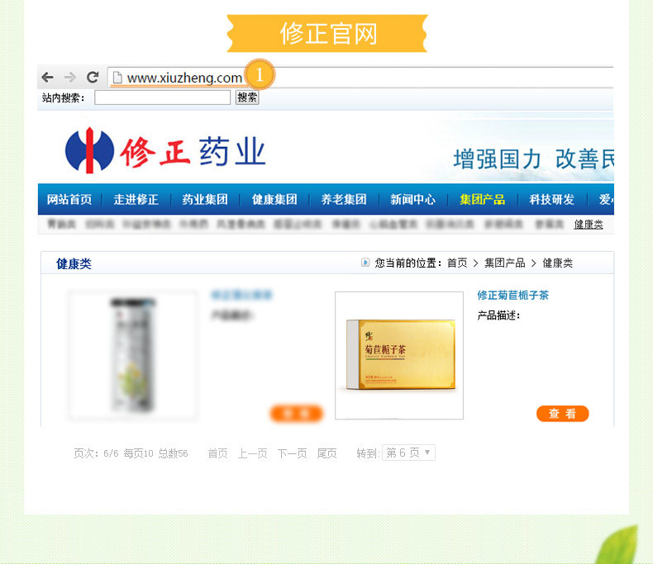Click the 菊苣栀子茶 product thumbnail
653x564 pixels.
399,355
